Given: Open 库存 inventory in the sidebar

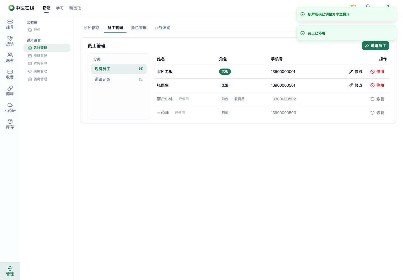Looking at the screenshot, I should [10, 124].
